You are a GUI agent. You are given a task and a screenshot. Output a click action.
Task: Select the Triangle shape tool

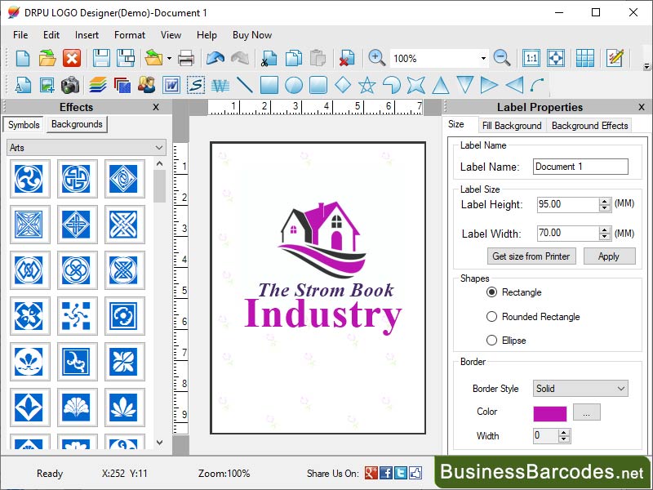pyautogui.click(x=439, y=85)
